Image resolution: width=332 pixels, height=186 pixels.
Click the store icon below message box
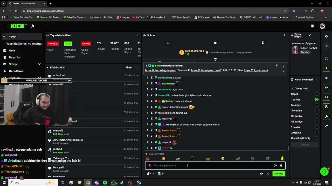click(x=159, y=174)
